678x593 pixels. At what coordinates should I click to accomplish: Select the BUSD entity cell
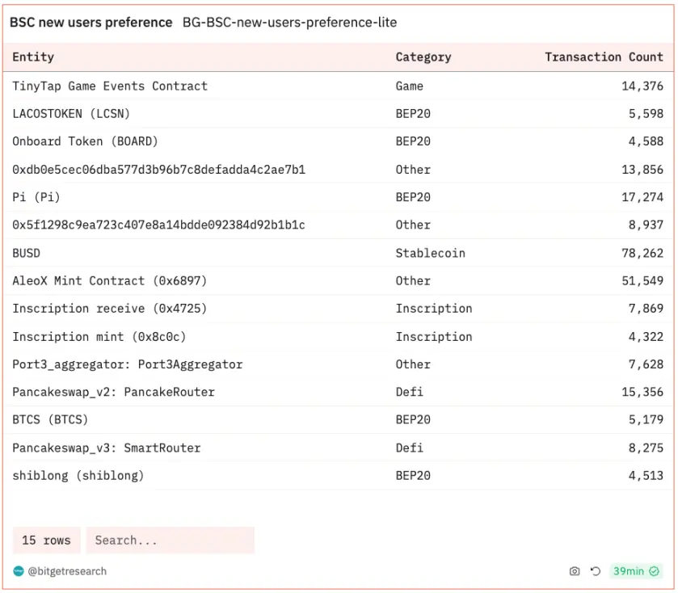click(26, 253)
